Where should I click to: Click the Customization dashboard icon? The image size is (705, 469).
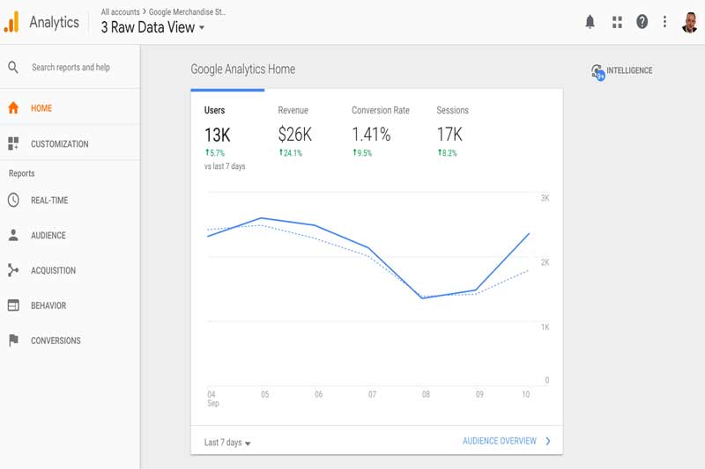13,143
